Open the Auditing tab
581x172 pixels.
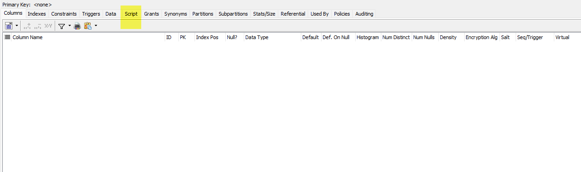364,14
